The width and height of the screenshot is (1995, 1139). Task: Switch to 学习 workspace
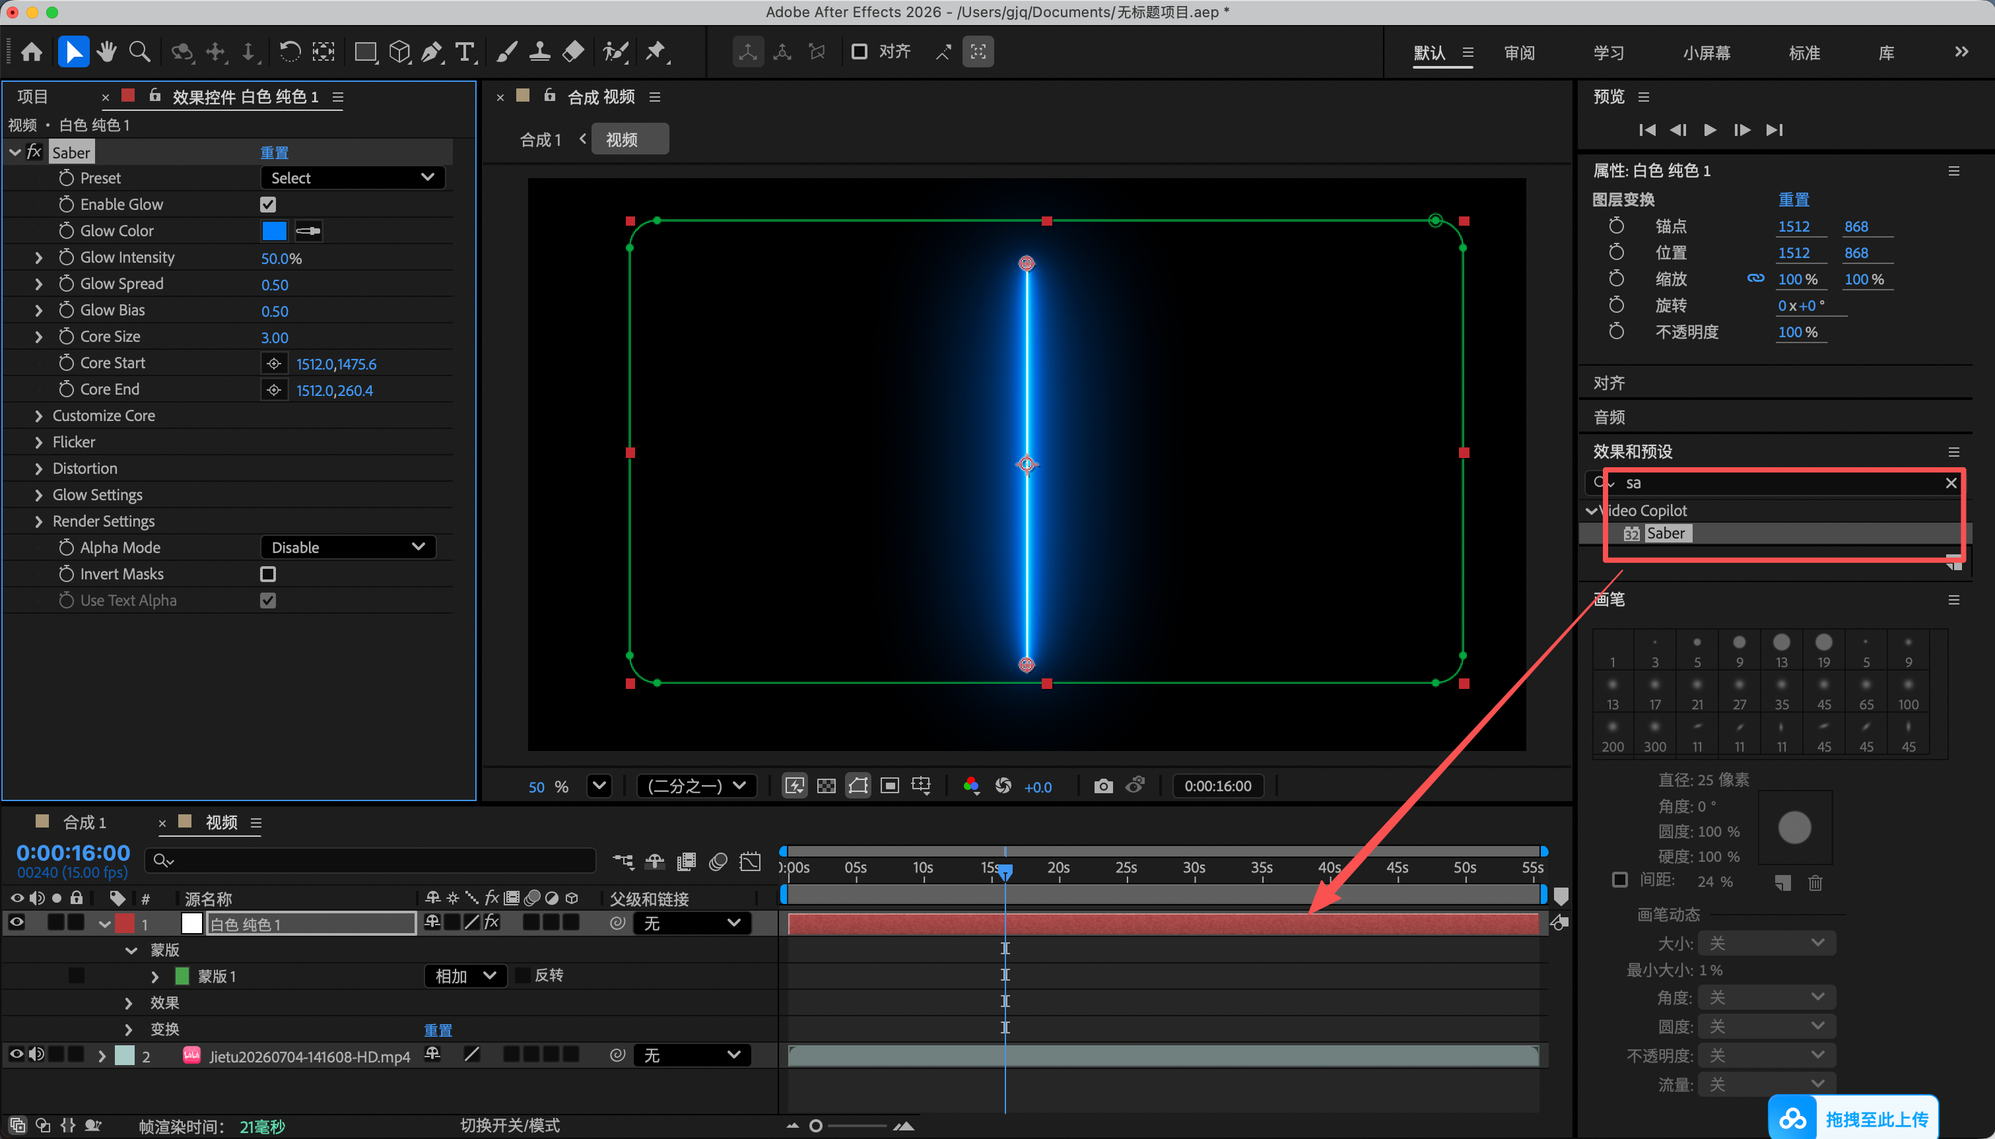(x=1609, y=53)
